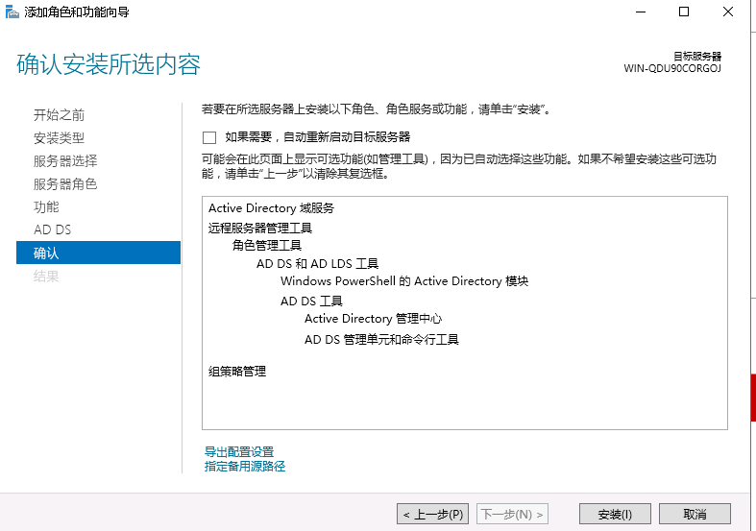Go back with 上一步(P) button

point(432,514)
